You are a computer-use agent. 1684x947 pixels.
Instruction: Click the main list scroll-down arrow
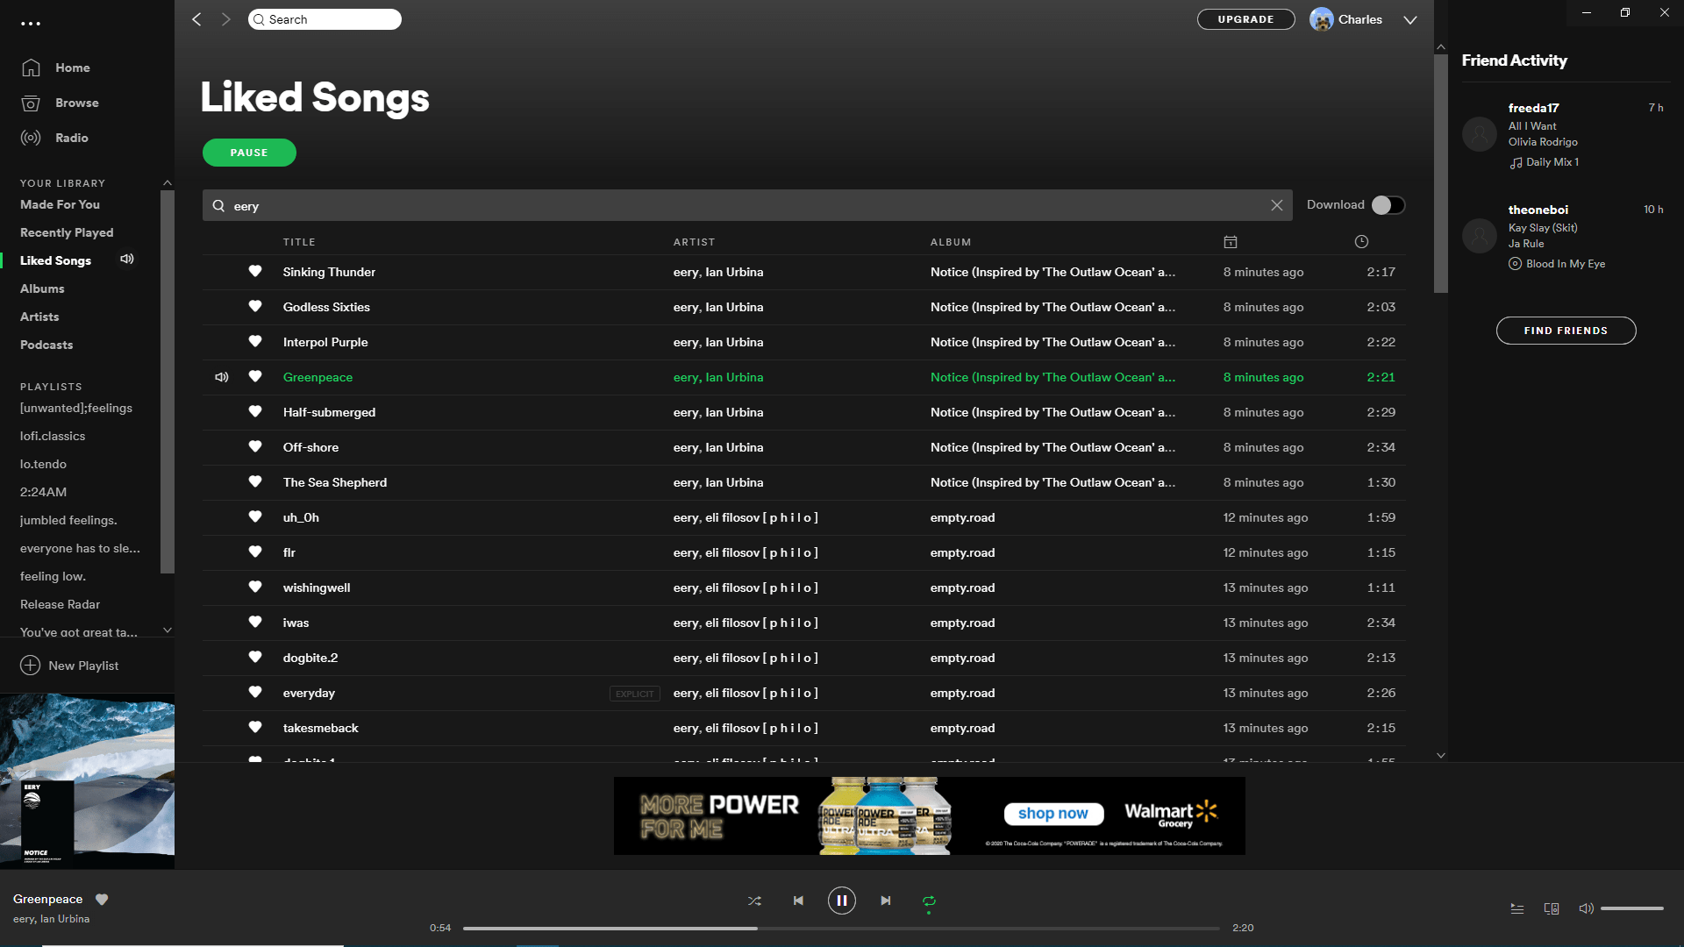point(1441,755)
